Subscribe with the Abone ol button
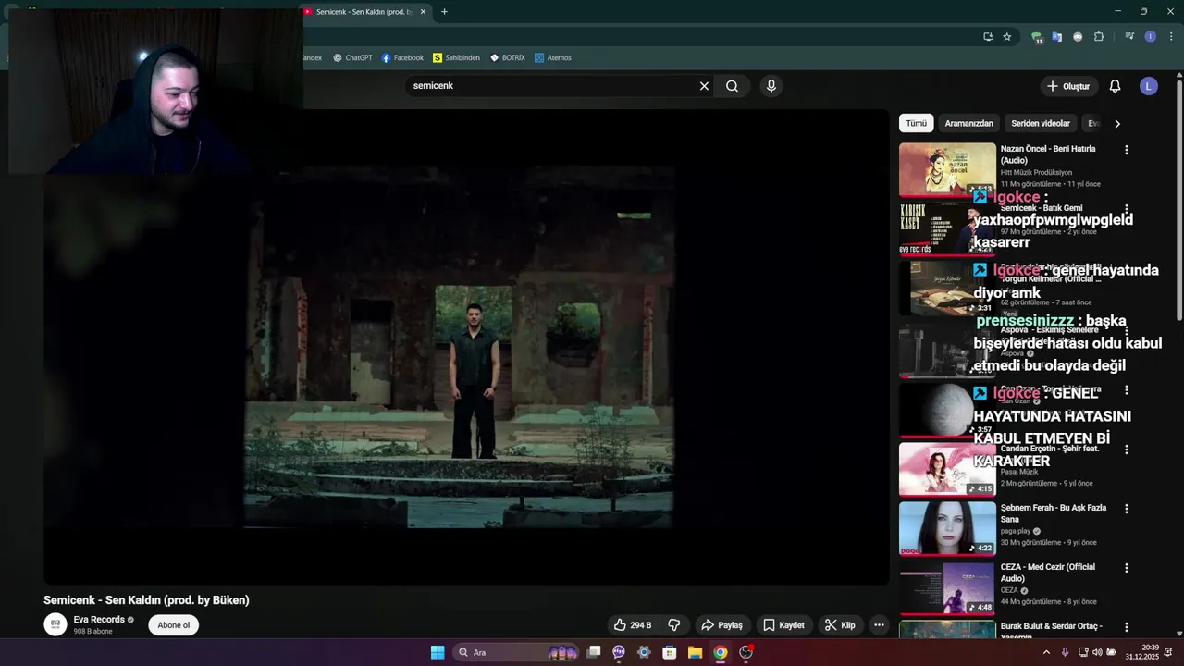Viewport: 1184px width, 666px height. pos(173,625)
